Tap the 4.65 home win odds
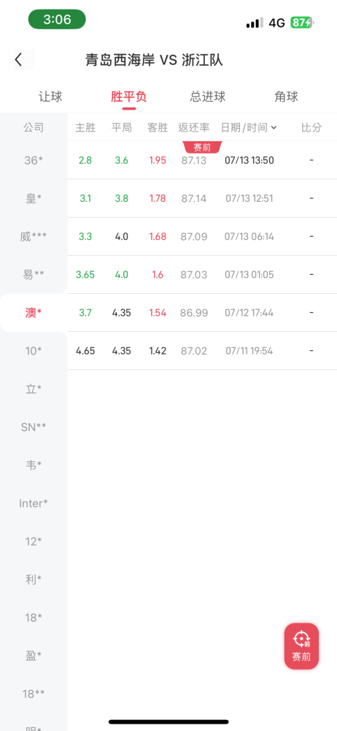The image size is (337, 731). pos(85,351)
